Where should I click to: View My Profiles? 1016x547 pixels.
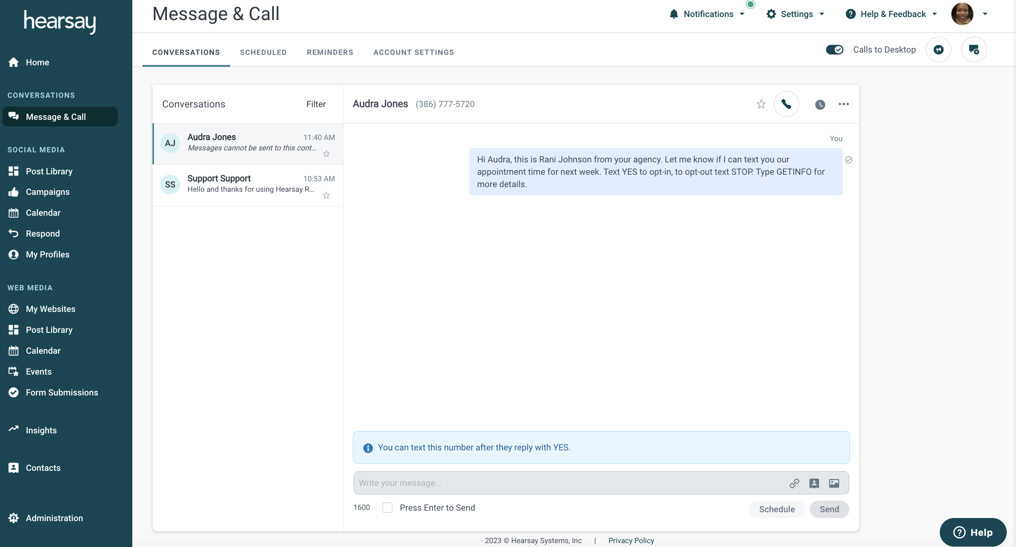[39, 255]
